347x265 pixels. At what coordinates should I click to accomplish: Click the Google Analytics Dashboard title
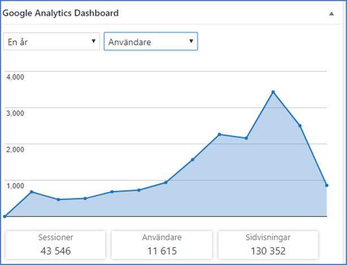pyautogui.click(x=60, y=13)
